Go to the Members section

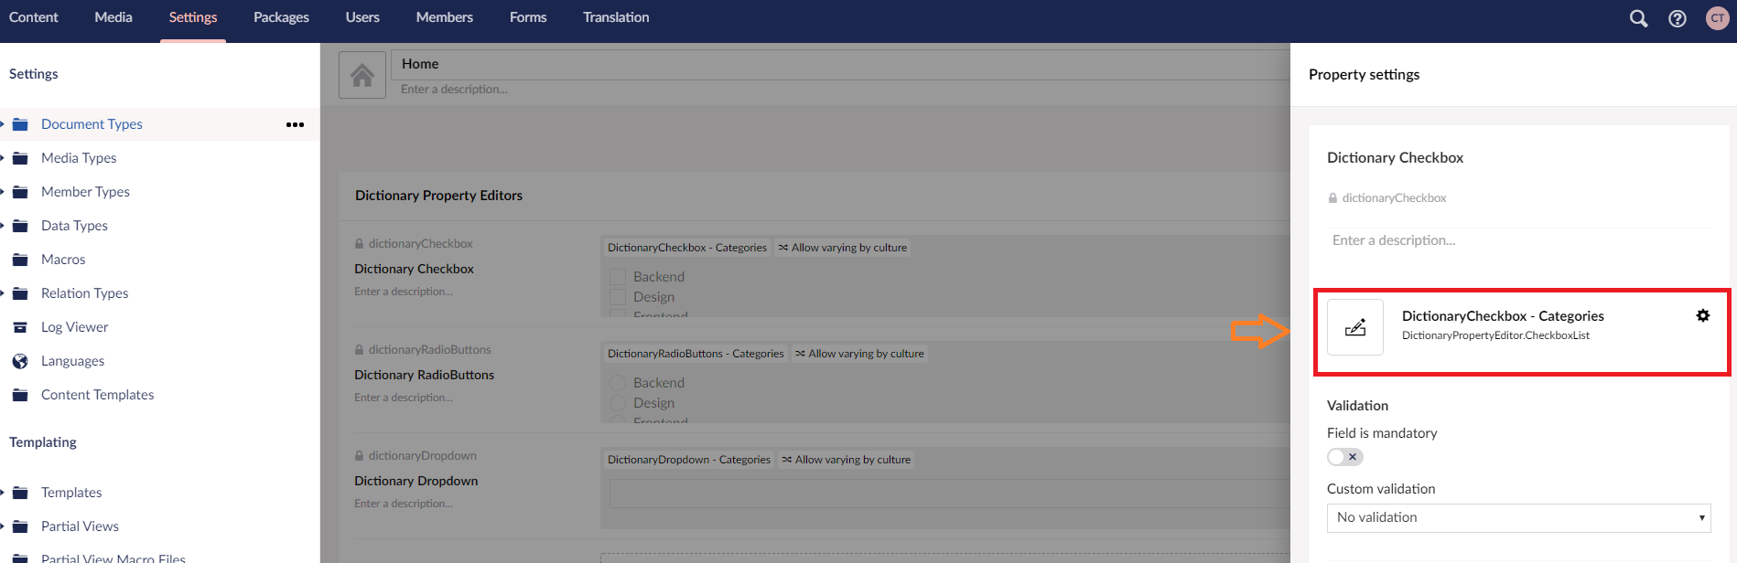coord(445,17)
